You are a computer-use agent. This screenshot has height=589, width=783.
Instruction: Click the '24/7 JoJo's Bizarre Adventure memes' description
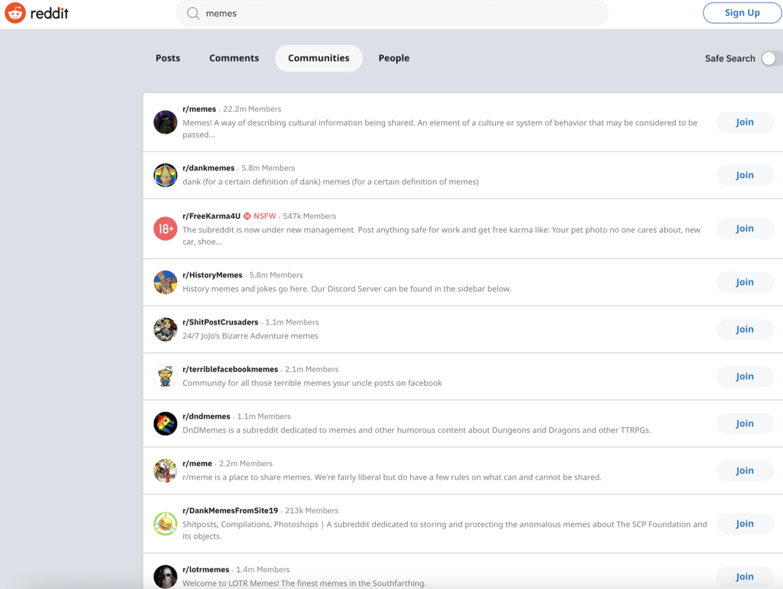pos(250,336)
